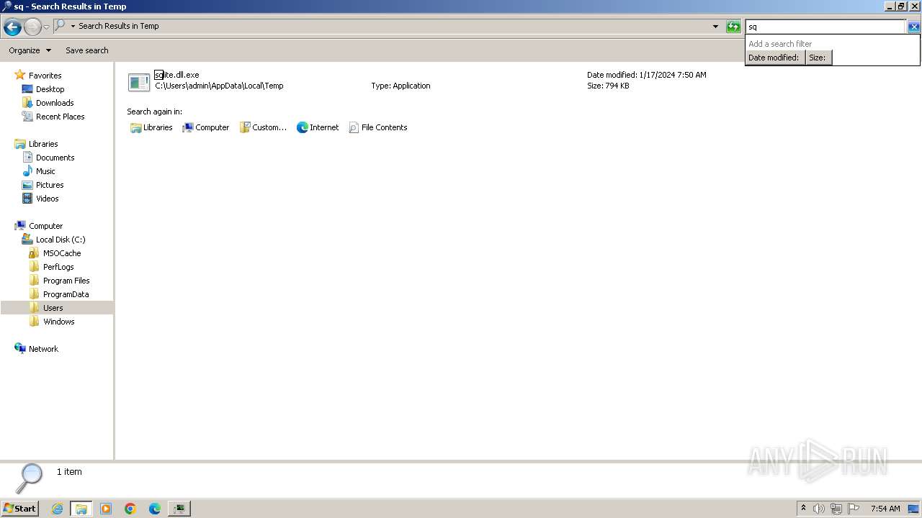Image resolution: width=922 pixels, height=518 pixels.
Task: Search again in File Contents
Action: click(x=378, y=127)
